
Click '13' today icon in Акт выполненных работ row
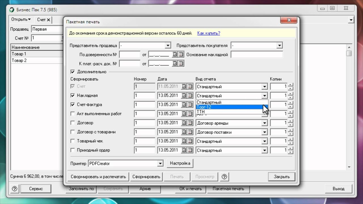coord(184,114)
